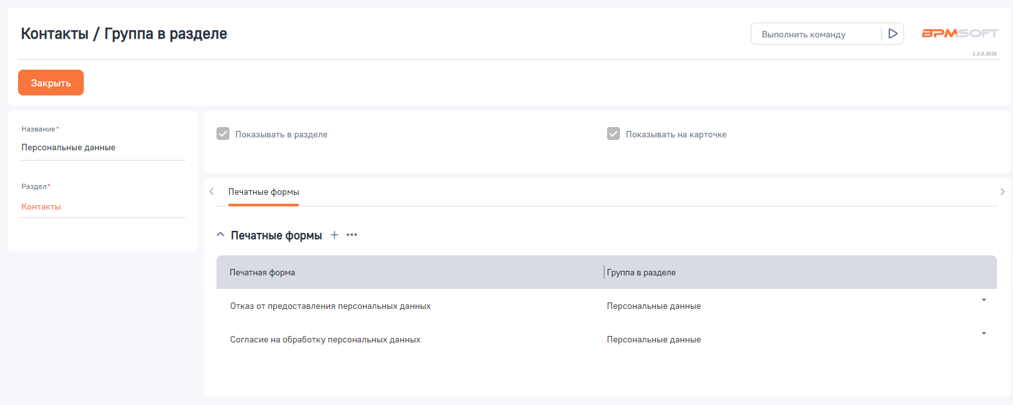
Task: Click the Закрыть button
Action: point(51,83)
